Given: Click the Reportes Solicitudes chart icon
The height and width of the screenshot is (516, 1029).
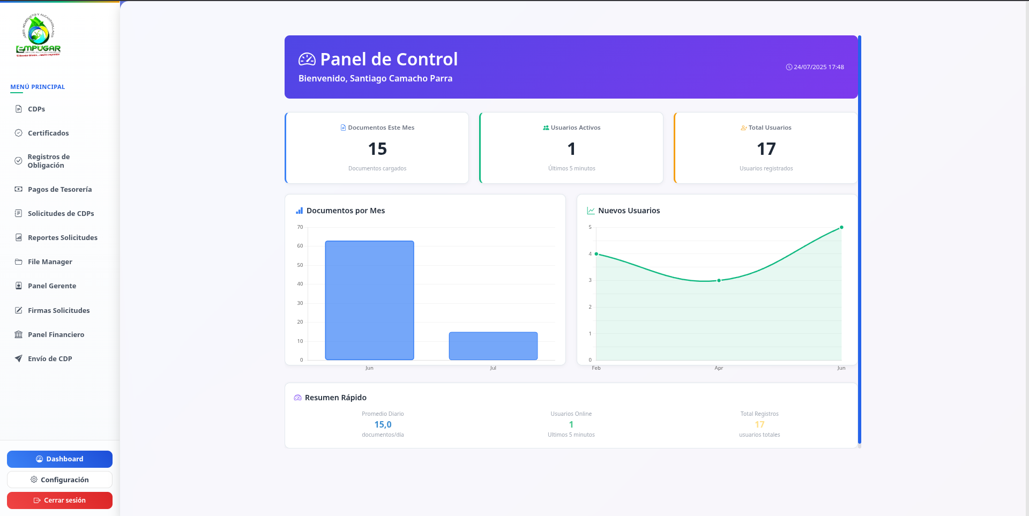Looking at the screenshot, I should (19, 237).
